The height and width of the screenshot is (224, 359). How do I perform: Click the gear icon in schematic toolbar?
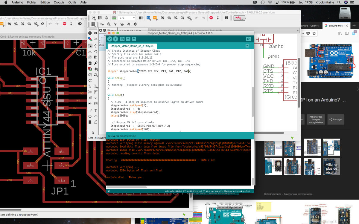pos(135,24)
